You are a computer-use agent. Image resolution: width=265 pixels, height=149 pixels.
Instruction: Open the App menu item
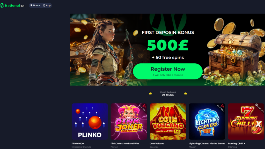pos(47,5)
